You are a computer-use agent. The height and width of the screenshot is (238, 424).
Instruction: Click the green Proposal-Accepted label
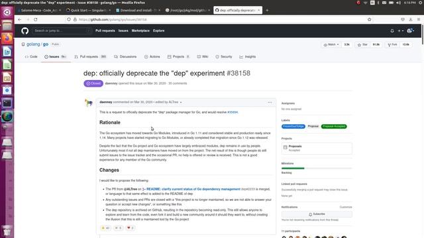(x=334, y=126)
